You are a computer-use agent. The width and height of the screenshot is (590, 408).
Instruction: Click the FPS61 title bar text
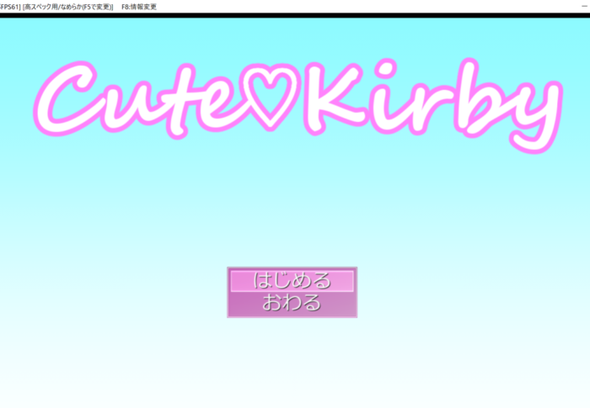tap(10, 7)
